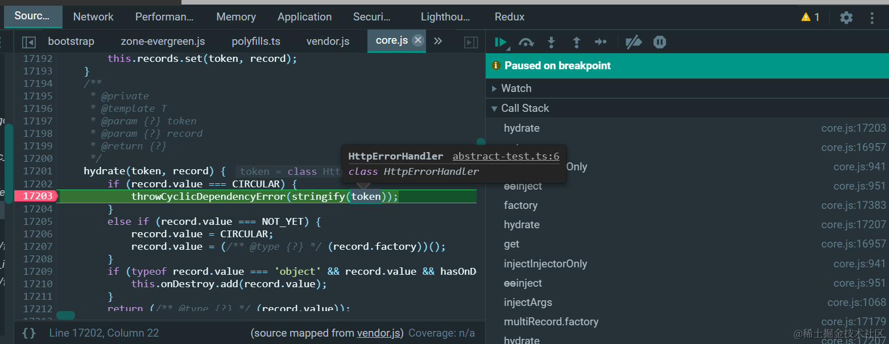Step out of current function
Viewport: 889px width, 344px height.
pos(576,42)
